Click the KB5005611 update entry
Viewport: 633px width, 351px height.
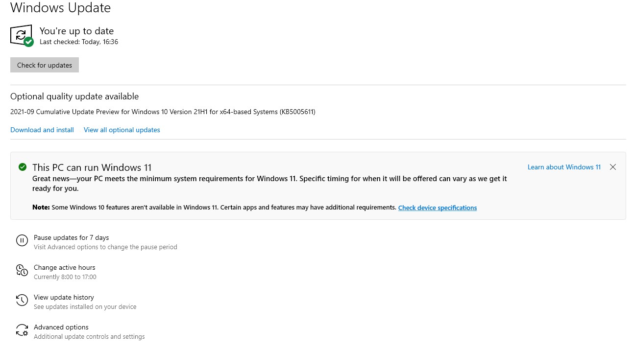pyautogui.click(x=163, y=112)
